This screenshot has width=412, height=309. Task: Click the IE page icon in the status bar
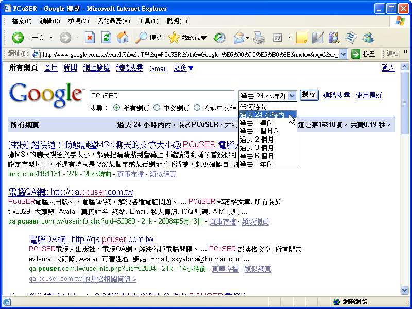pos(7,302)
